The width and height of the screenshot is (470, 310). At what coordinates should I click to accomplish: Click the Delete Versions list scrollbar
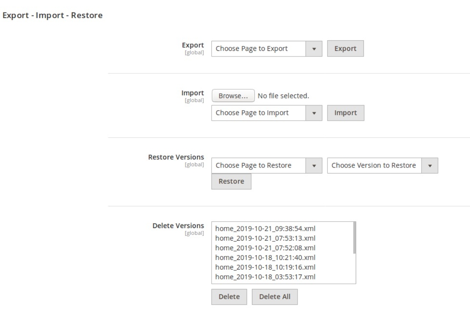pyautogui.click(x=355, y=238)
